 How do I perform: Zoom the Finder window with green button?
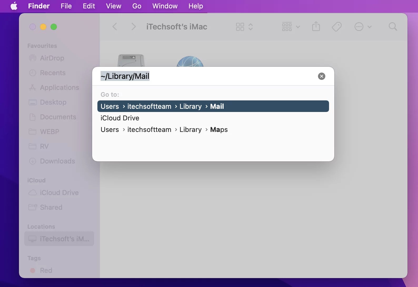54,27
